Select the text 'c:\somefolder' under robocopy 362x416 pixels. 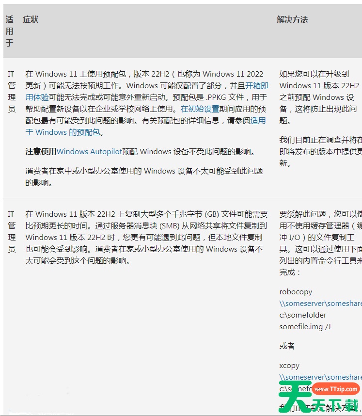pyautogui.click(x=303, y=315)
